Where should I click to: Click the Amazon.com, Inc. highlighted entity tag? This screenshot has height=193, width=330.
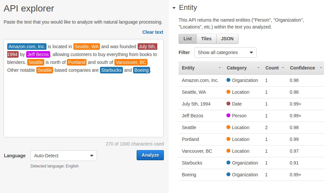point(27,47)
